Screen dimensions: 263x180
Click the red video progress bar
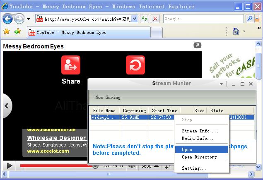(x=56, y=166)
